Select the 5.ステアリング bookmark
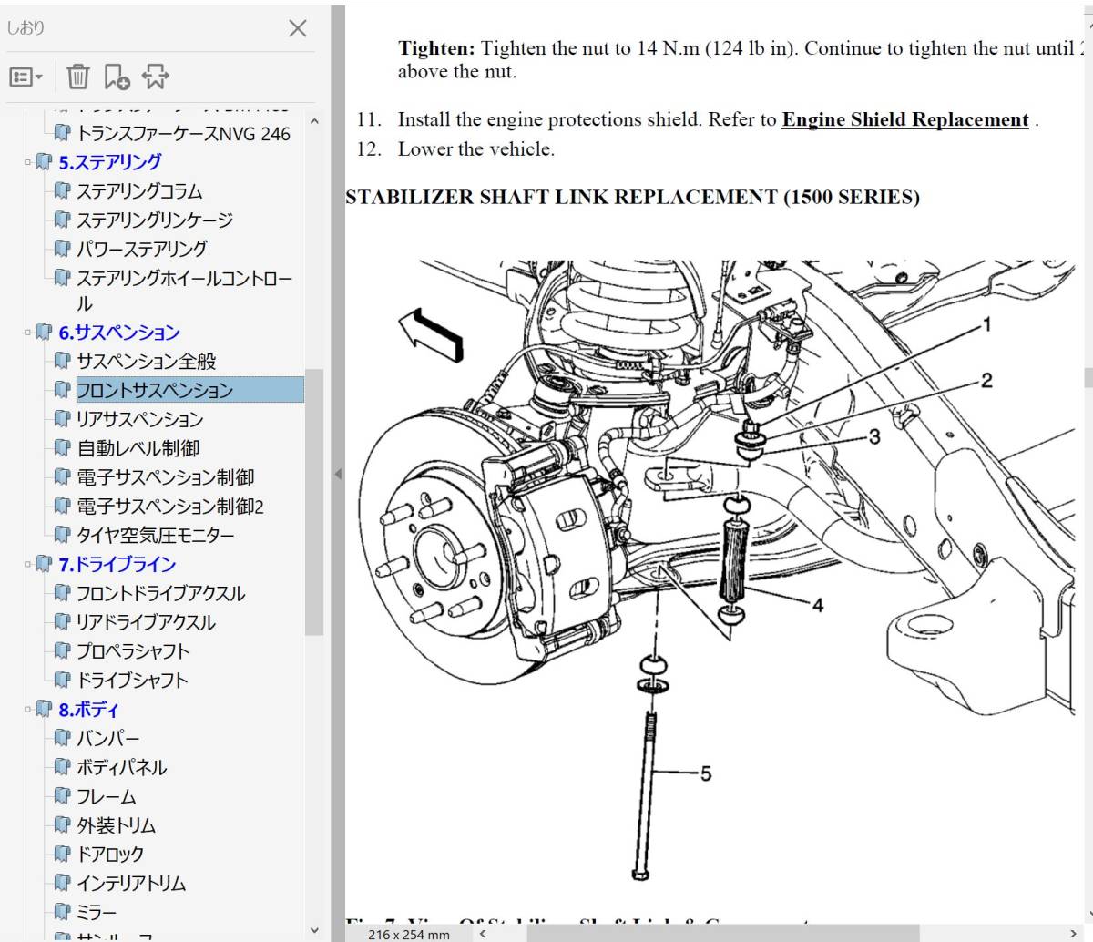The image size is (1093, 942). click(x=110, y=162)
